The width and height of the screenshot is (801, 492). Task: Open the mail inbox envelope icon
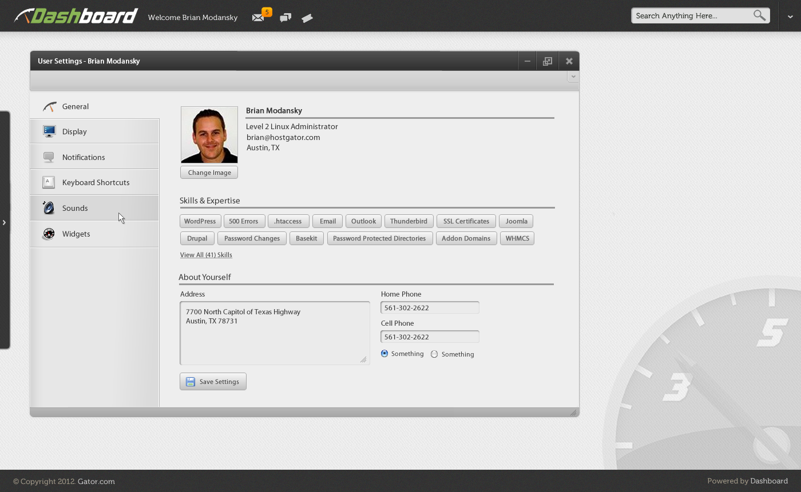tap(258, 18)
